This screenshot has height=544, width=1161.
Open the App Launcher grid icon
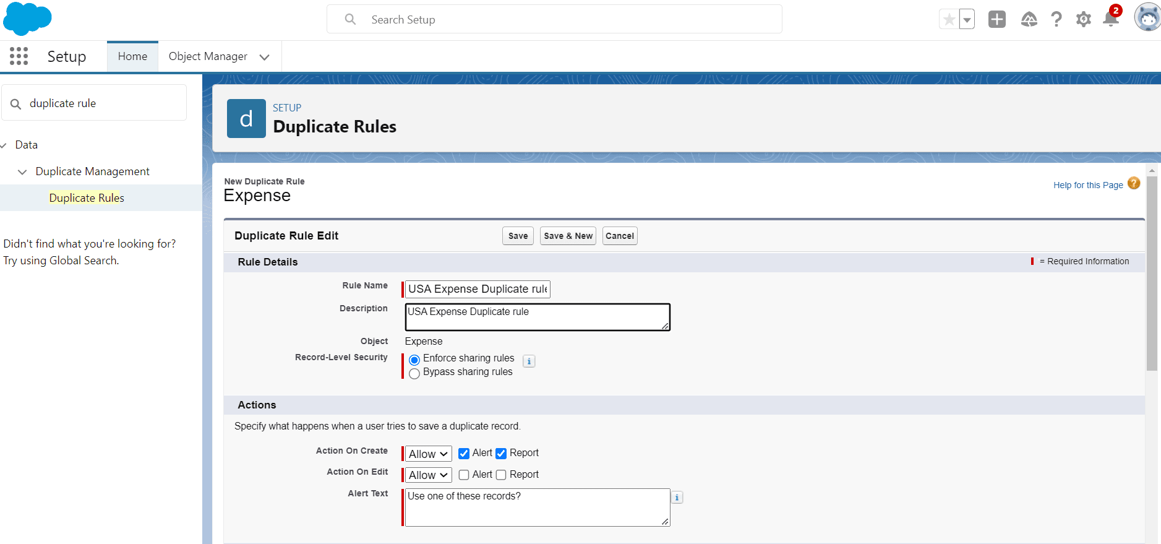pyautogui.click(x=19, y=56)
